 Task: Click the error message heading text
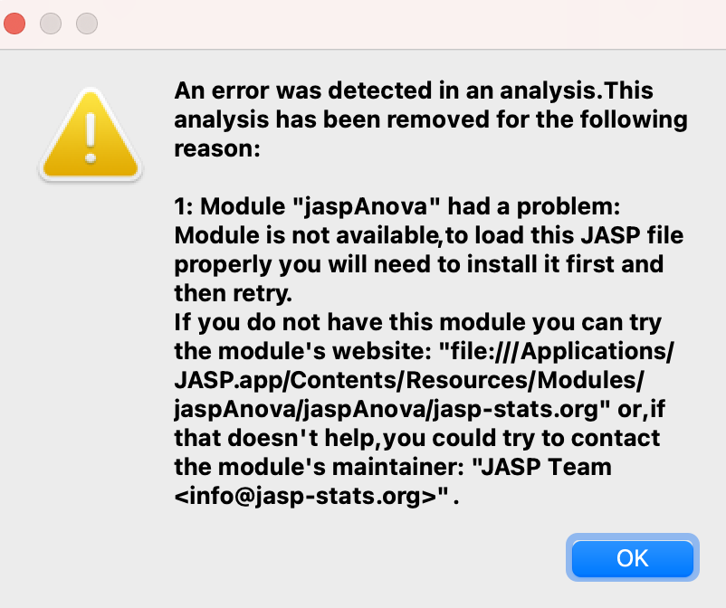tap(432, 119)
